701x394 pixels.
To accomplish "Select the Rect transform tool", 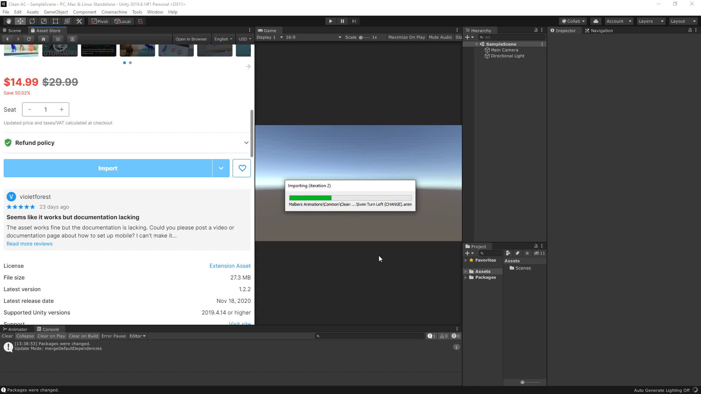I will click(x=55, y=21).
